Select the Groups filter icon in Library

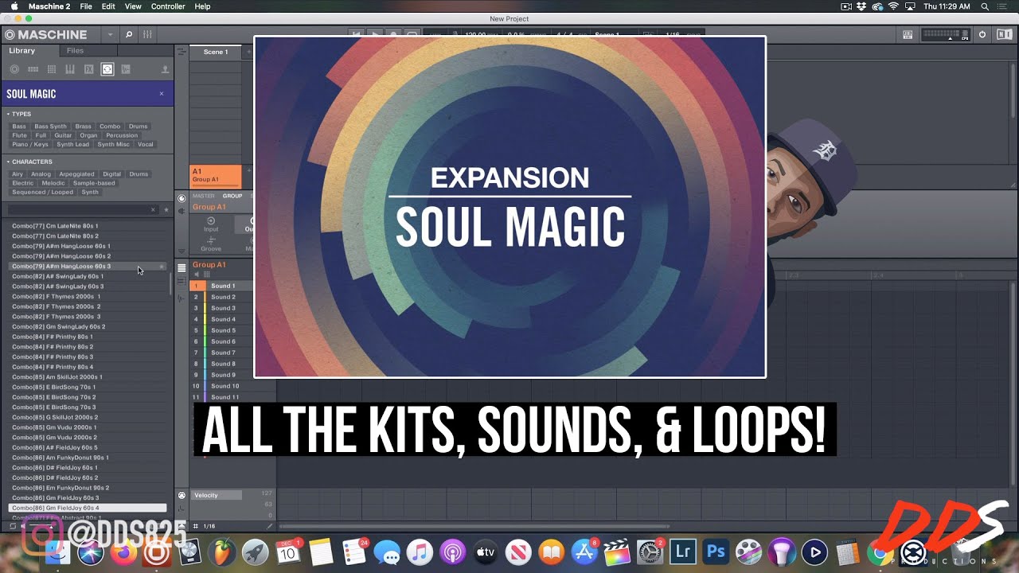pyautogui.click(x=33, y=69)
